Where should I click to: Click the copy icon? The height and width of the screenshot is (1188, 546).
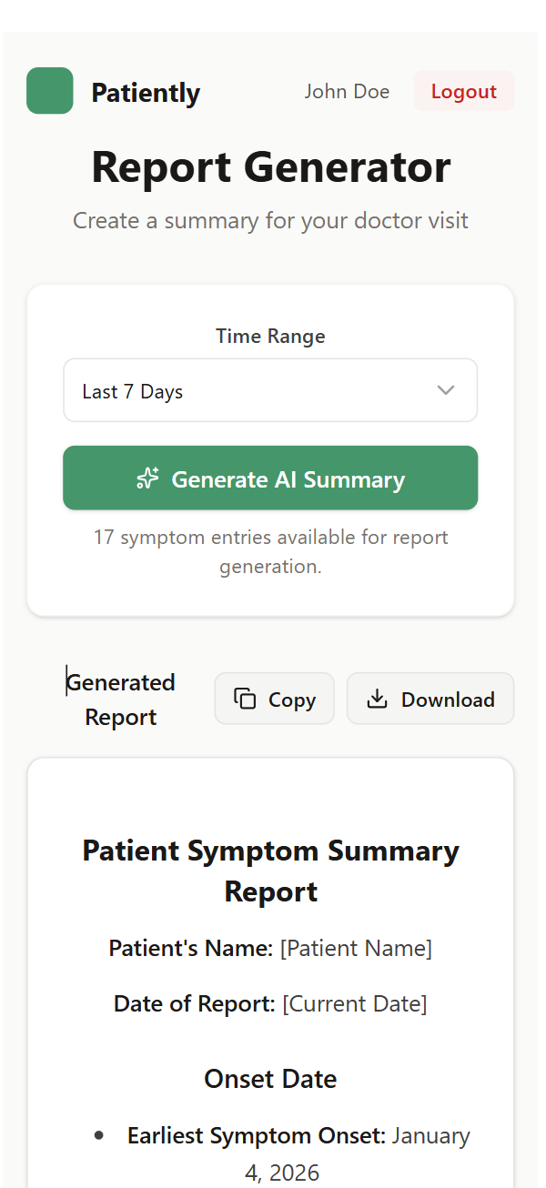pyautogui.click(x=245, y=699)
